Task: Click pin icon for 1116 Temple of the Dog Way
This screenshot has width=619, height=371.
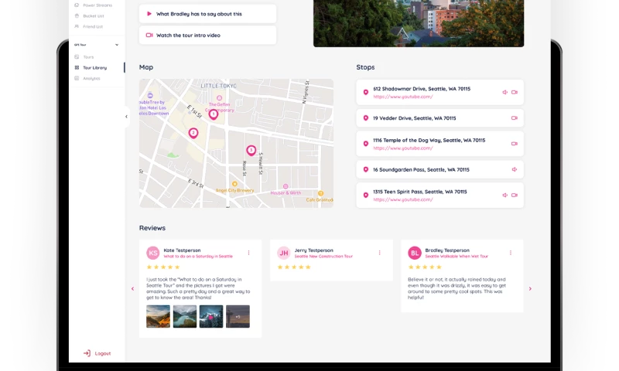Action: click(x=365, y=144)
